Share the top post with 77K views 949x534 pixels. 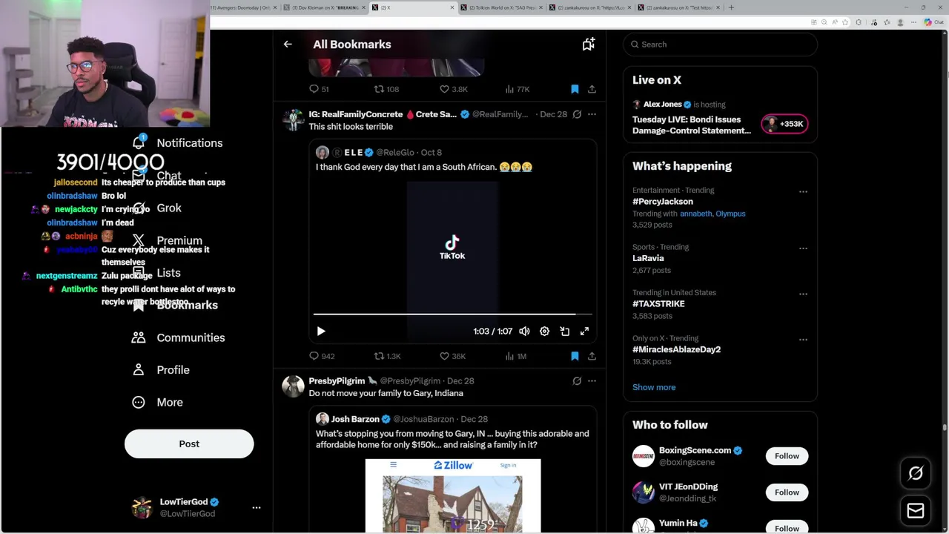[x=592, y=89]
